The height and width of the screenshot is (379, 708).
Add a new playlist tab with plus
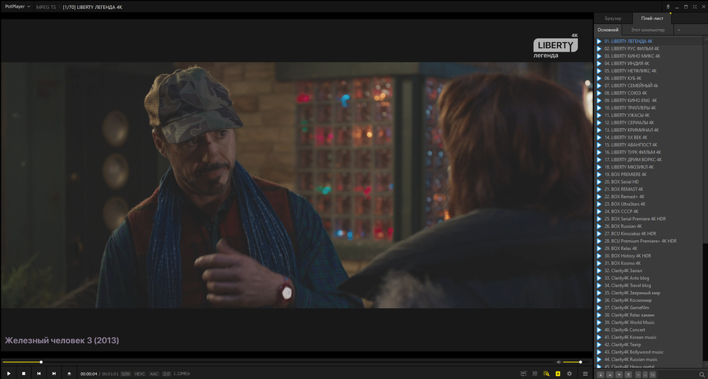pyautogui.click(x=679, y=30)
